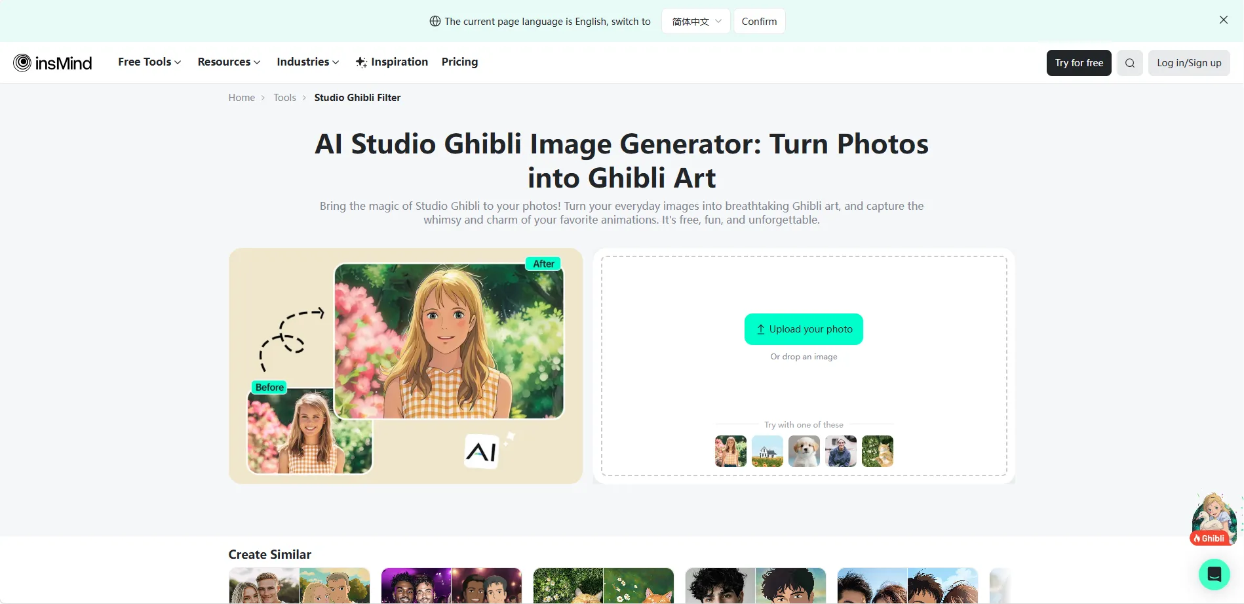Confirm the language switch
The width and height of the screenshot is (1244, 604).
[x=759, y=21]
